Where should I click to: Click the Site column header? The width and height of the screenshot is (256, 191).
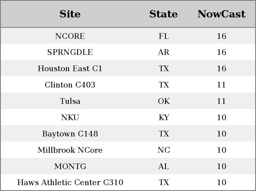coord(70,14)
